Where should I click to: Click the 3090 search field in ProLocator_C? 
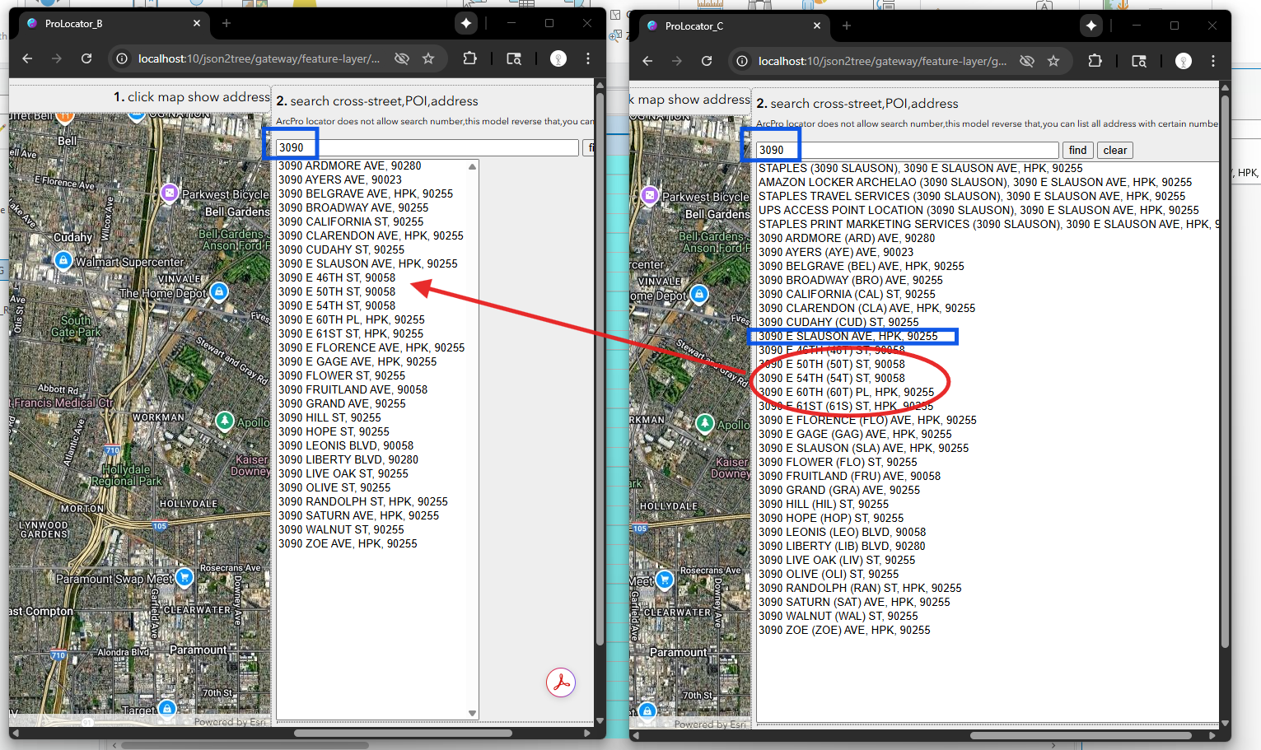coord(906,150)
